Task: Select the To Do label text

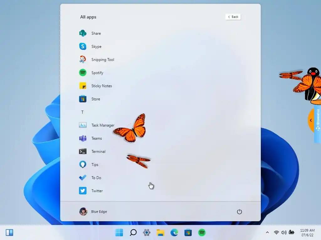Action: [x=96, y=178]
